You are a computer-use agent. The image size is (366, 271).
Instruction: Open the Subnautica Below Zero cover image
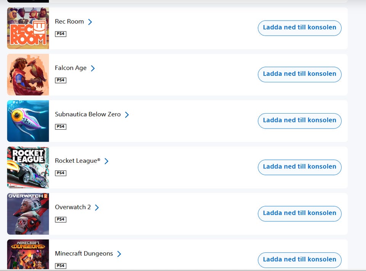coord(28,121)
